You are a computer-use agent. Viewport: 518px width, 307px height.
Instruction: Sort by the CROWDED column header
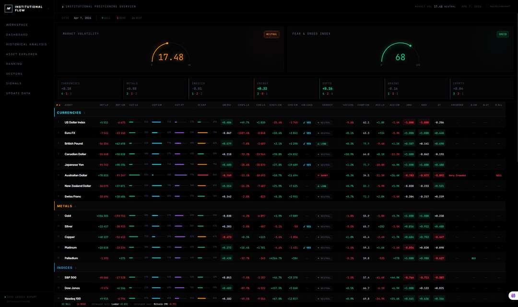tap(457, 105)
